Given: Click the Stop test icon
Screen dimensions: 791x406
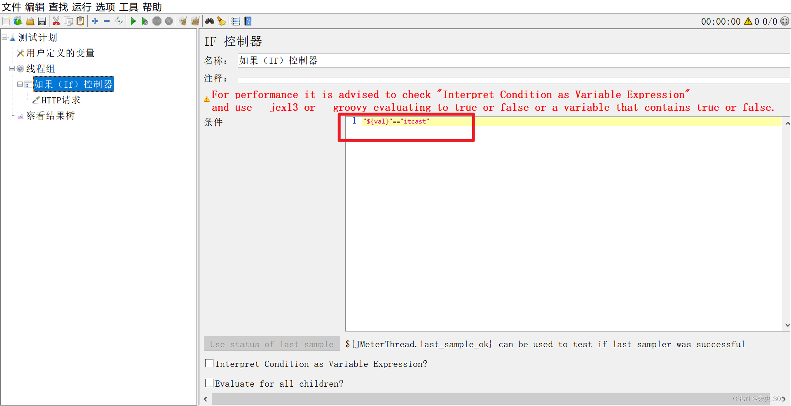Looking at the screenshot, I should (x=157, y=21).
